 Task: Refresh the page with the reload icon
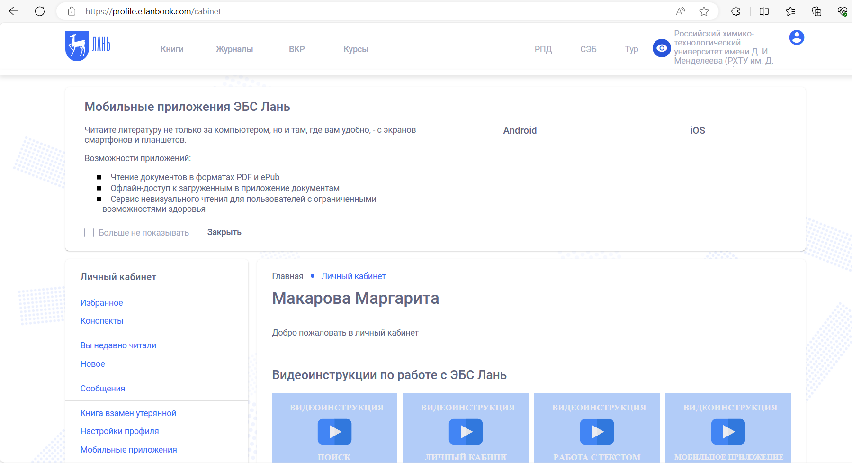pyautogui.click(x=40, y=11)
